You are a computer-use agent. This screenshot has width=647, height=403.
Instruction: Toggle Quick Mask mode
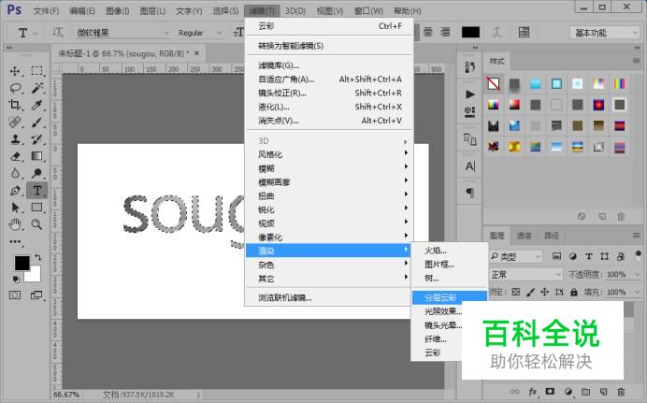15,295
